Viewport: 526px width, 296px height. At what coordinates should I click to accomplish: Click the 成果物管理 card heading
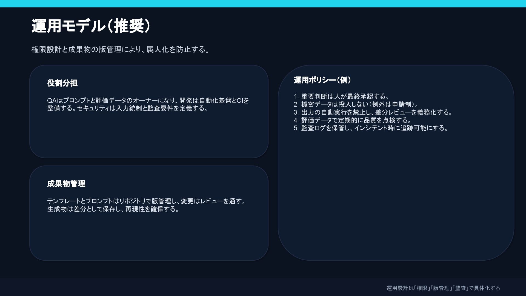[66, 184]
